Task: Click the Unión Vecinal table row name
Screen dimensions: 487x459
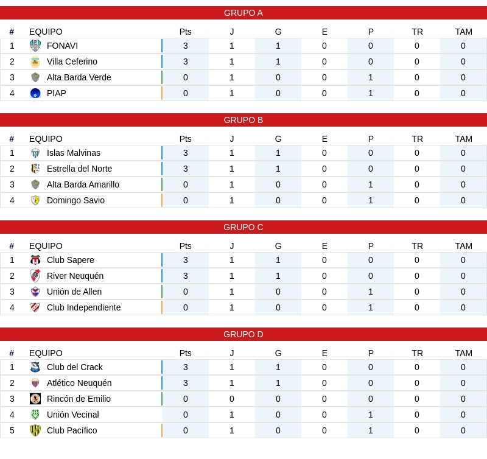Action: point(72,415)
